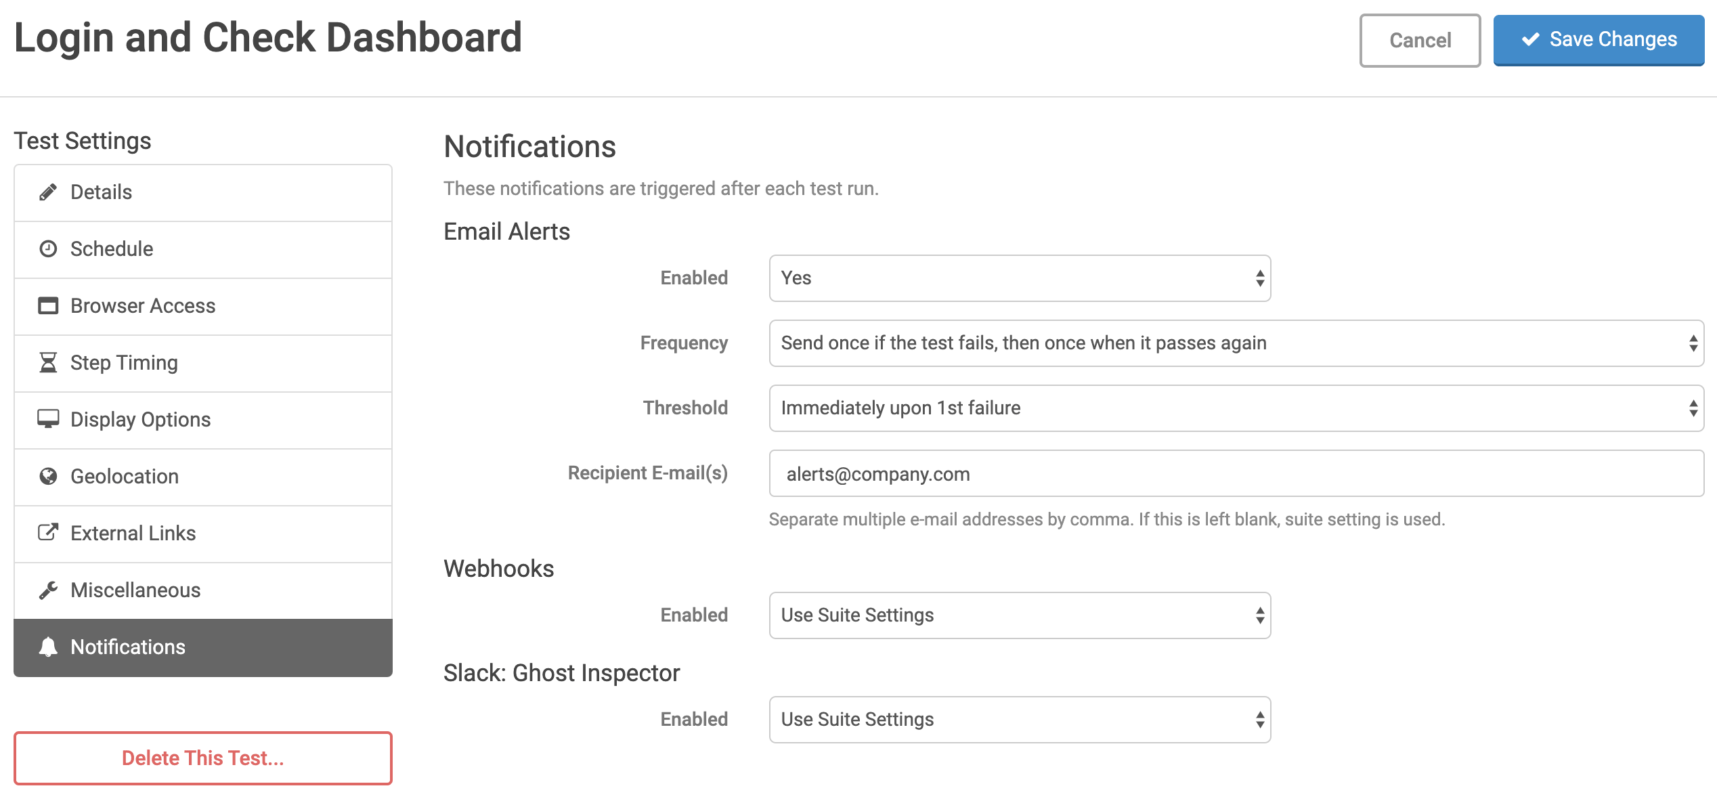This screenshot has width=1717, height=803.
Task: Click the Miscellaneous wrench icon
Action: coord(47,590)
